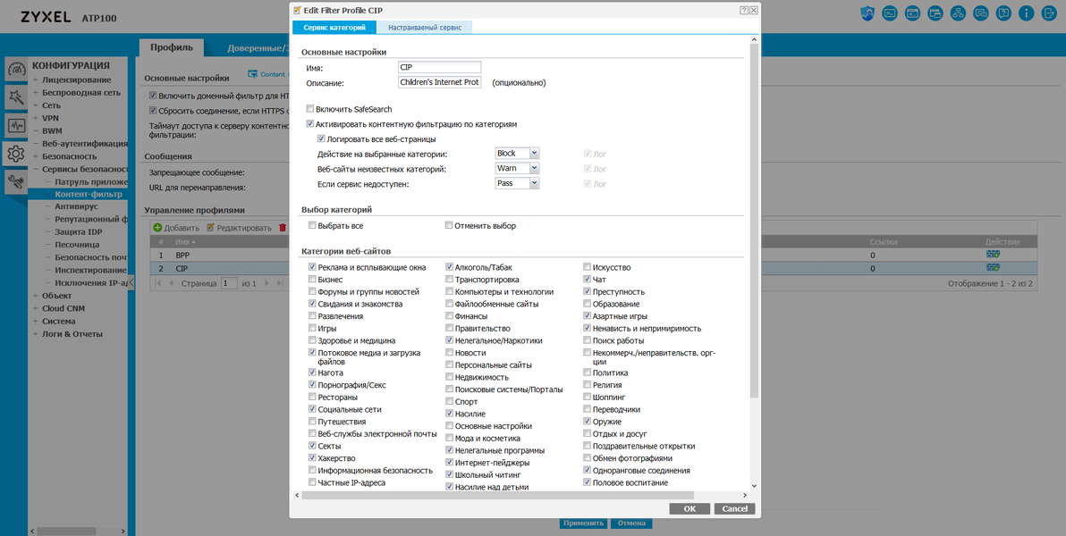Screen dimensions: 1066x536
Task: Open the About info icon
Action: (1026, 13)
